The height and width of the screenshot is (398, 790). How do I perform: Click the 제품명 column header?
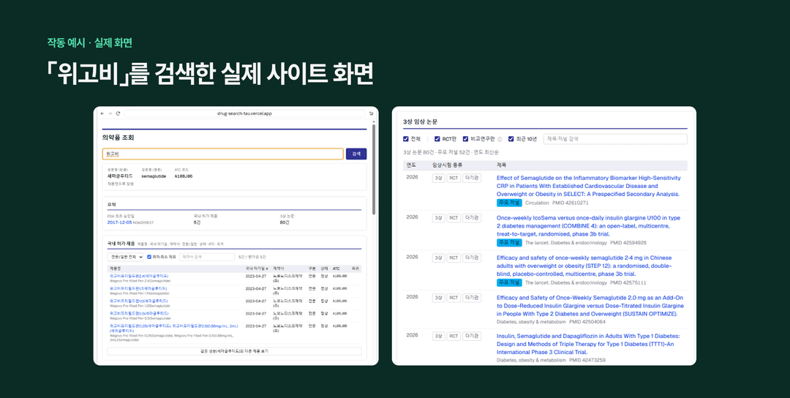[116, 269]
